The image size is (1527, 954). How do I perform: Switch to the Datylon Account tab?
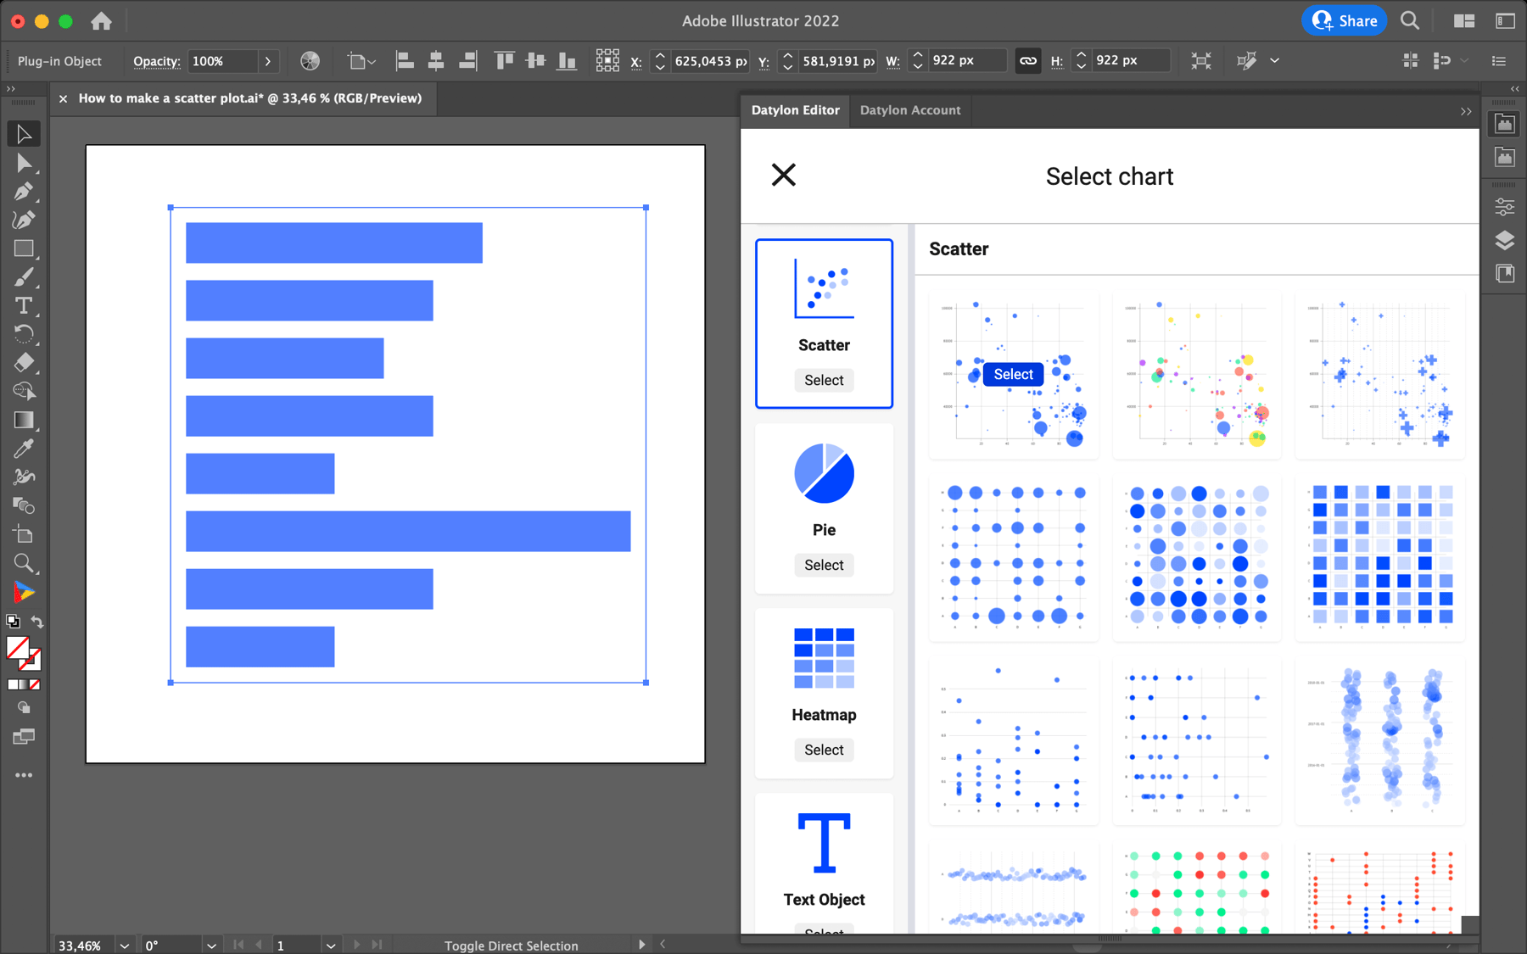tap(910, 110)
